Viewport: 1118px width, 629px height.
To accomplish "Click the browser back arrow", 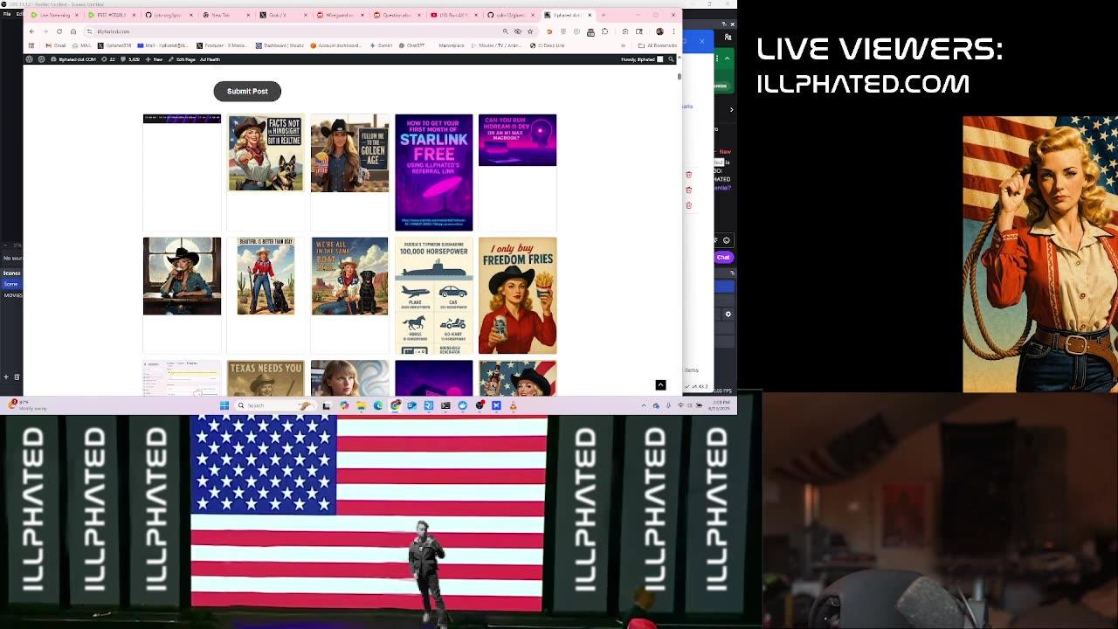I will [x=31, y=31].
